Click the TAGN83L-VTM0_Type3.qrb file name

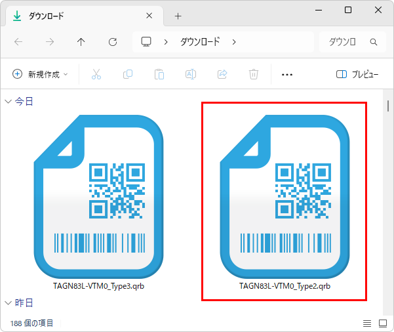point(98,286)
